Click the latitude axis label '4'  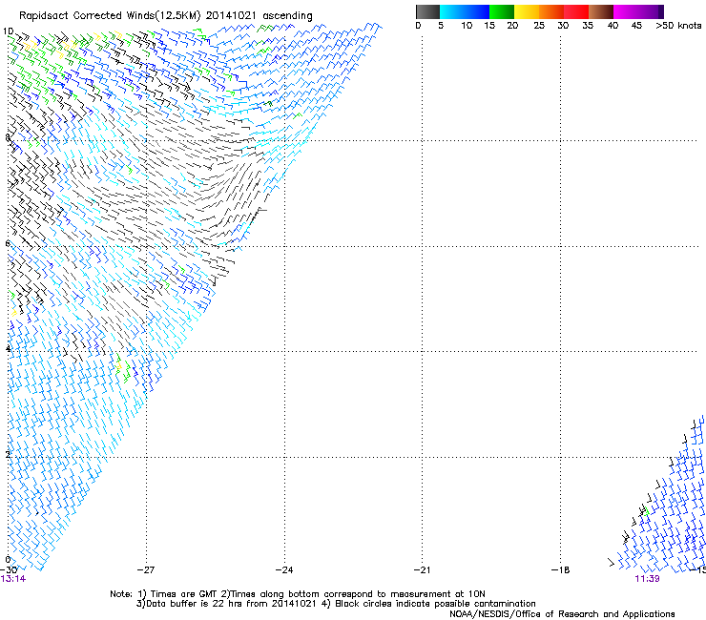pos(8,348)
